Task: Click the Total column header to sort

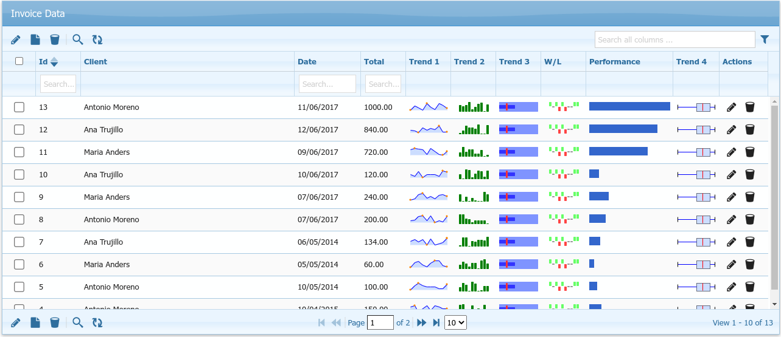Action: [x=374, y=62]
